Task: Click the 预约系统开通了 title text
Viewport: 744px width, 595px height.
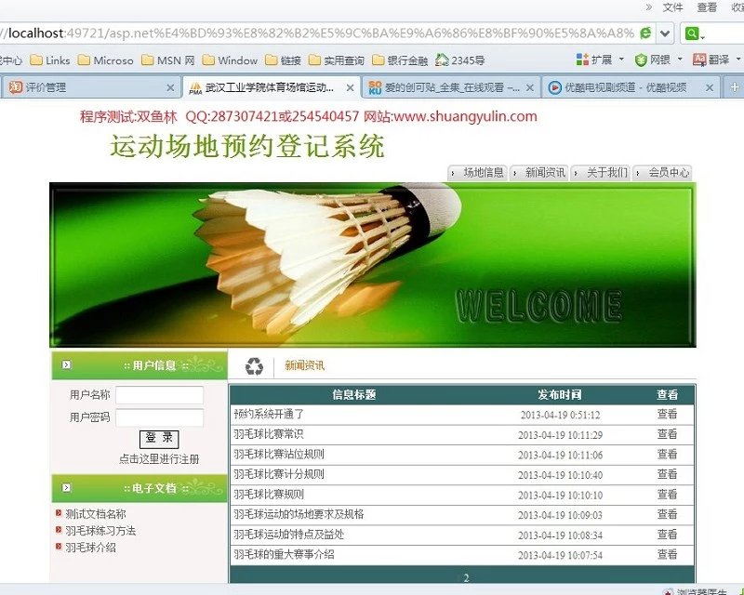Action: (x=269, y=415)
